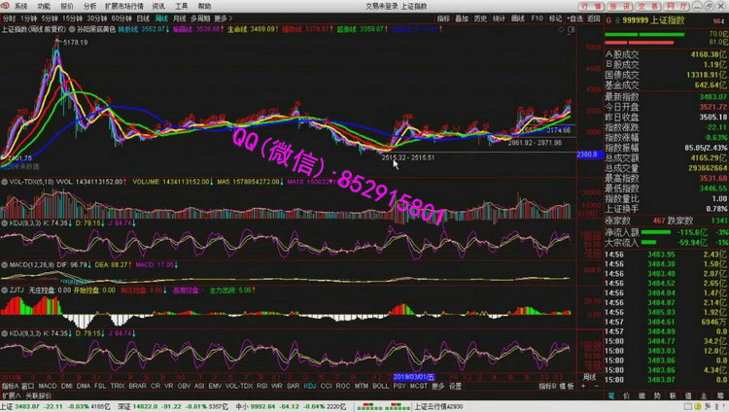The image size is (729, 412).
Task: Expand the 更多 period options
Action: [x=223, y=17]
